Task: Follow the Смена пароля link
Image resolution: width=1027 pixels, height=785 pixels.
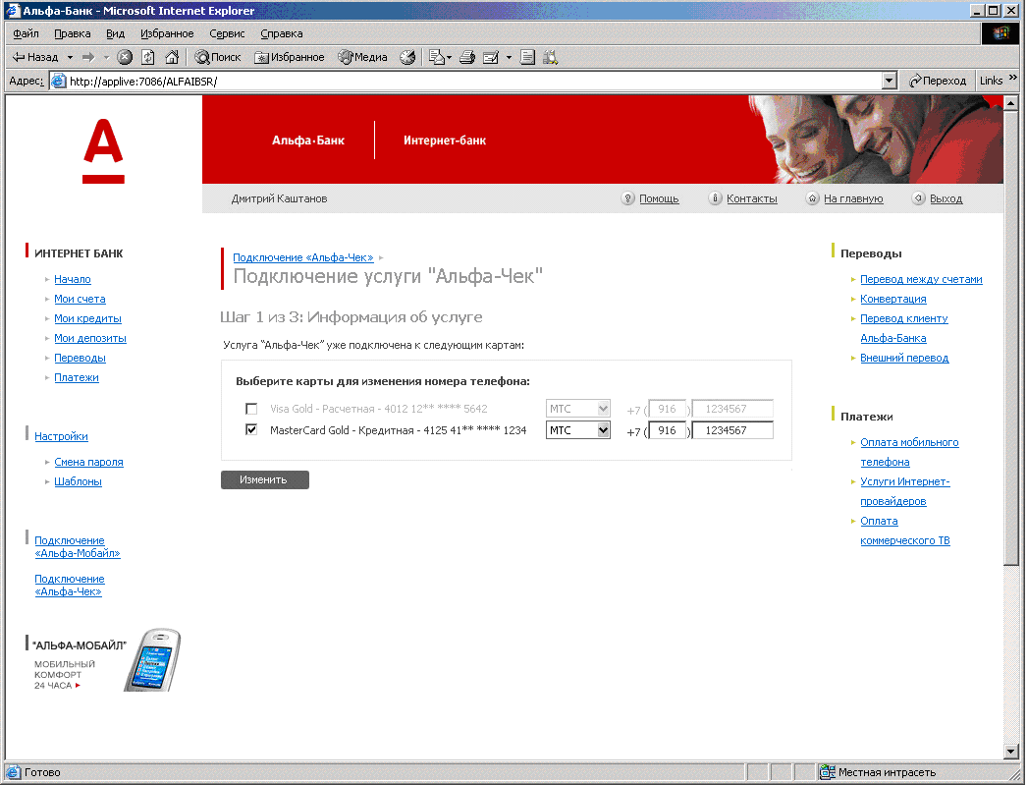Action: click(x=88, y=462)
